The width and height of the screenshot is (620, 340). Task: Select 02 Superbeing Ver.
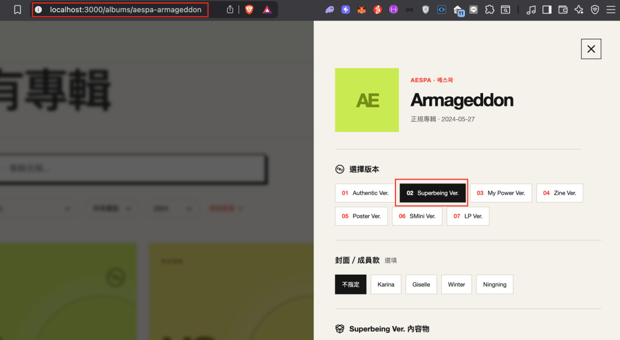(432, 193)
